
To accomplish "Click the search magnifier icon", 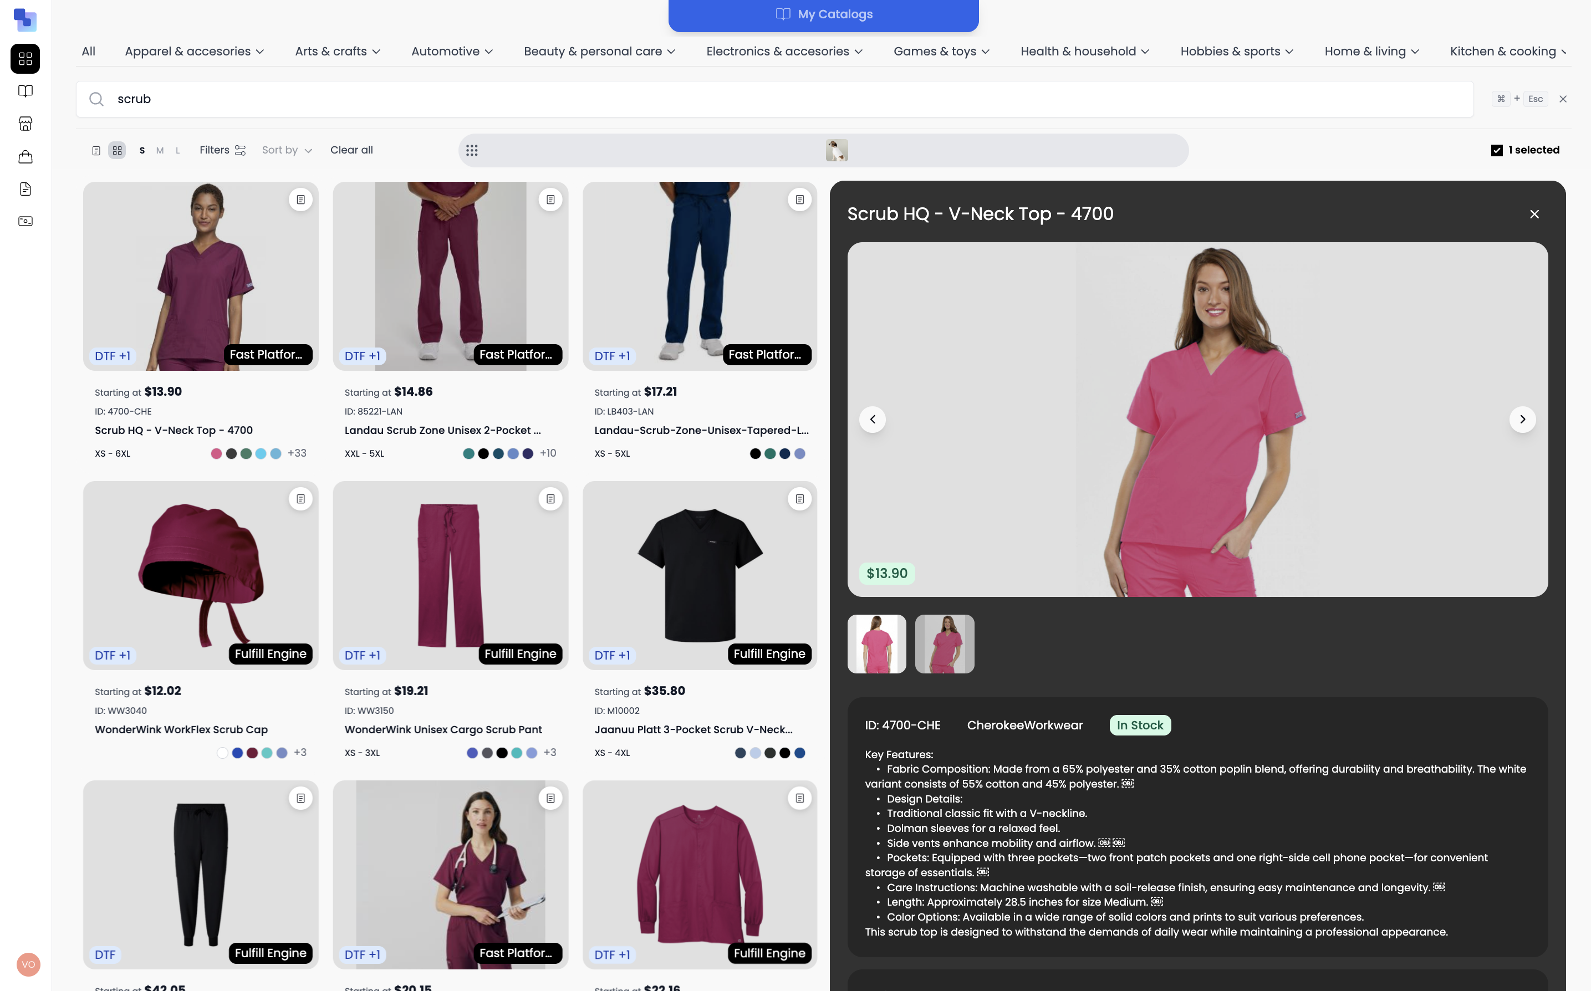I will [96, 99].
